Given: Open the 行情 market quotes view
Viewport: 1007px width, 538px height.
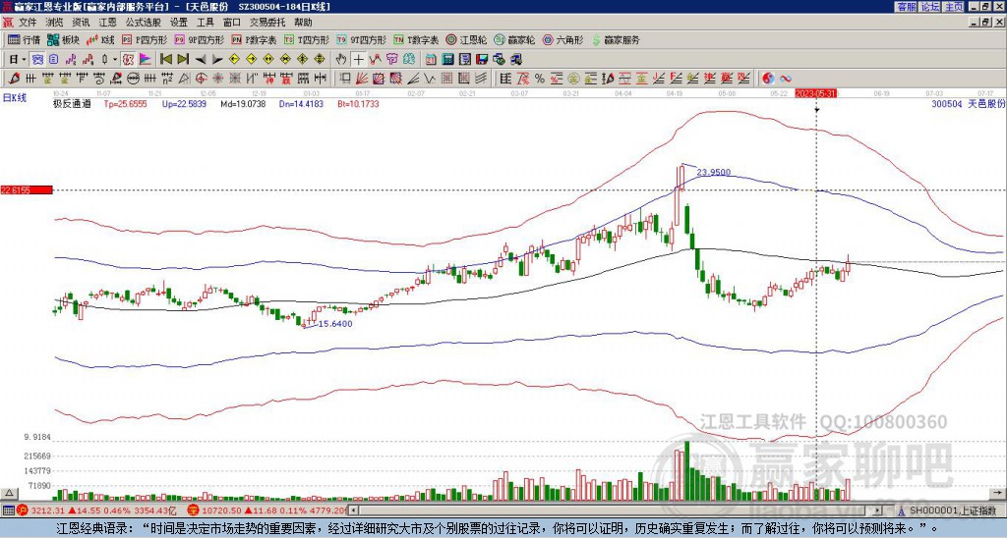Looking at the screenshot, I should coord(24,39).
